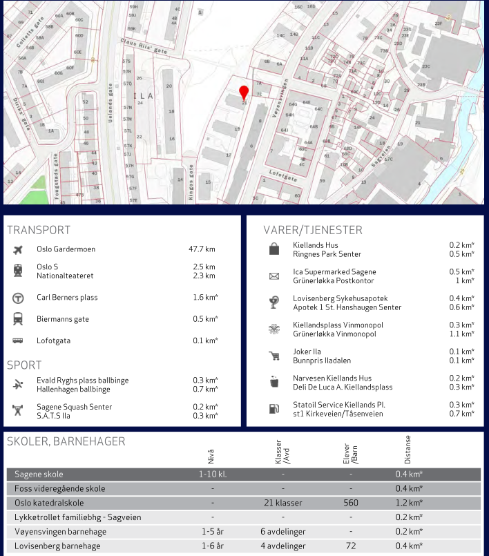The image size is (489, 556).
Task: Click the Bunnpris Iladalen entry
Action: [x=322, y=361]
